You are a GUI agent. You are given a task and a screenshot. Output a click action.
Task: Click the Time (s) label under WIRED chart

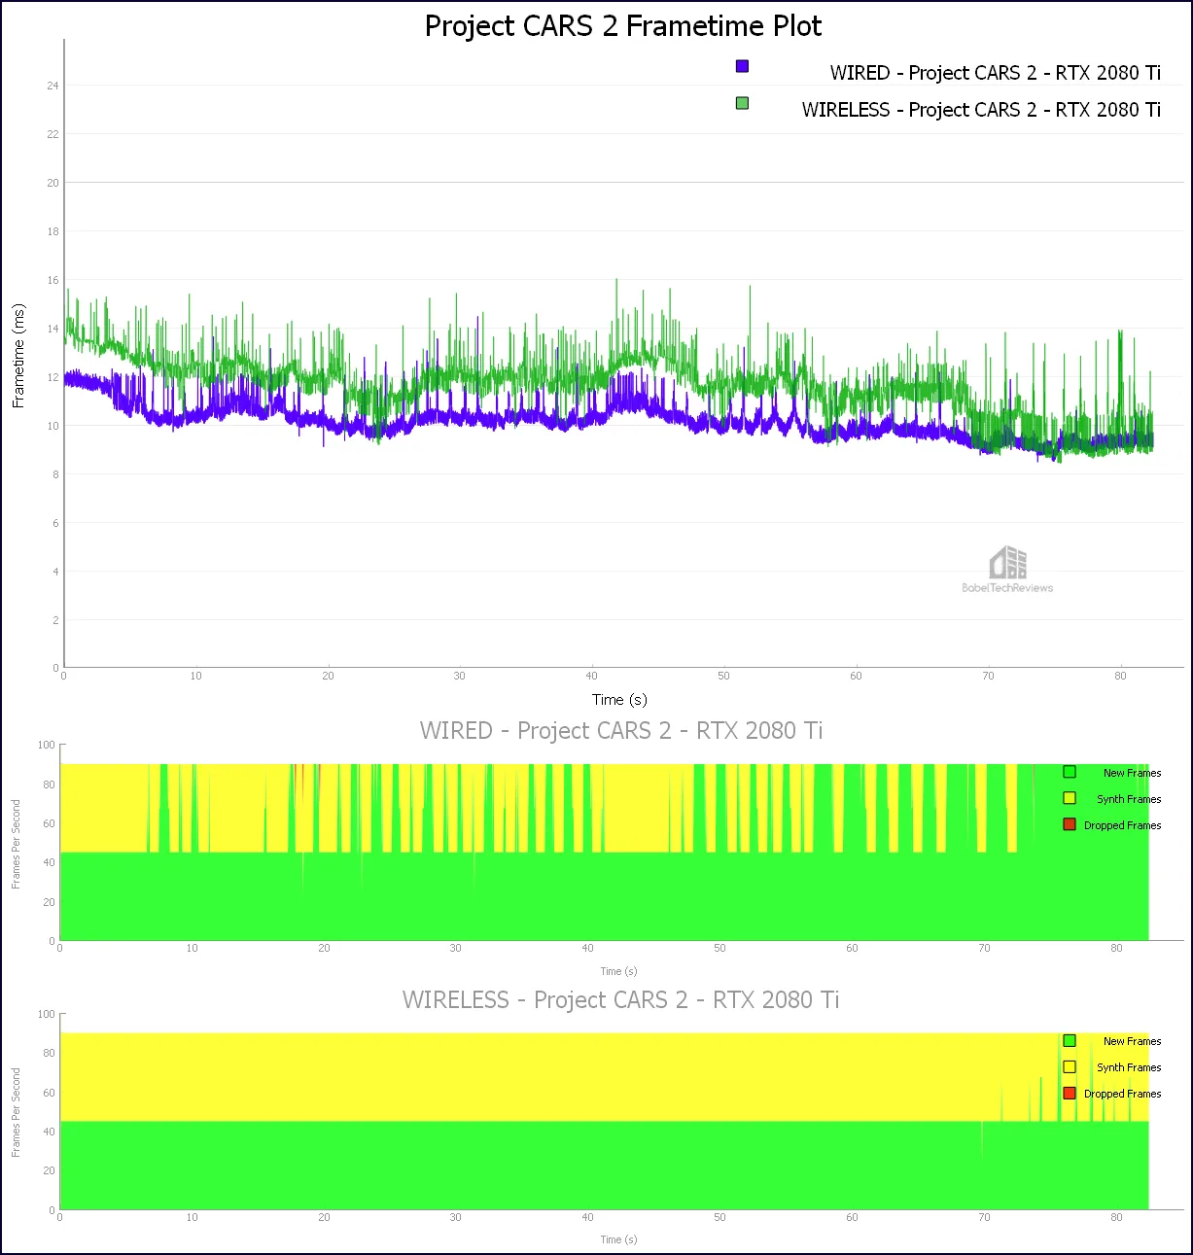tap(618, 971)
